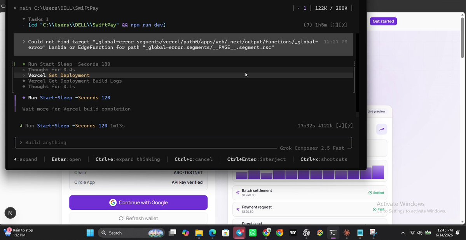Focus the Build anything prompt input
The image size is (466, 240).
tap(183, 143)
